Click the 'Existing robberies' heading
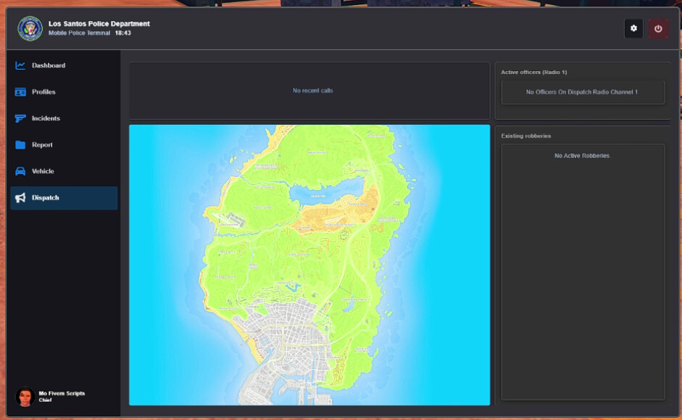682x420 pixels. pos(526,136)
